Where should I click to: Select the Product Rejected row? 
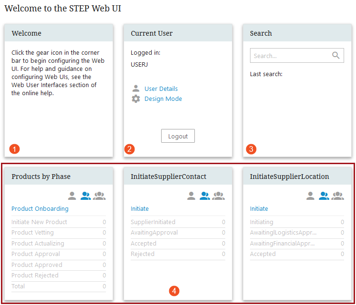click(58, 275)
